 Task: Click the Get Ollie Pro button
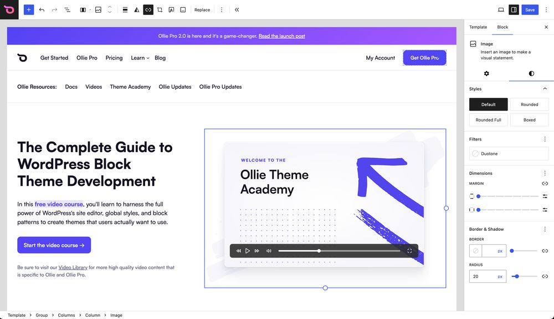pos(424,58)
